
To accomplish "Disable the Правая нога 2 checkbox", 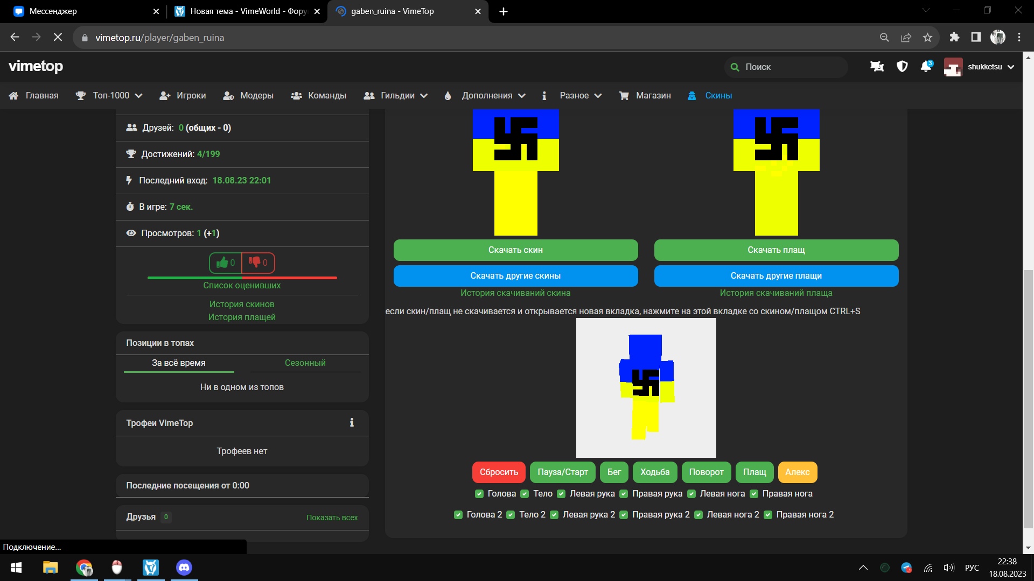I will coord(768,515).
